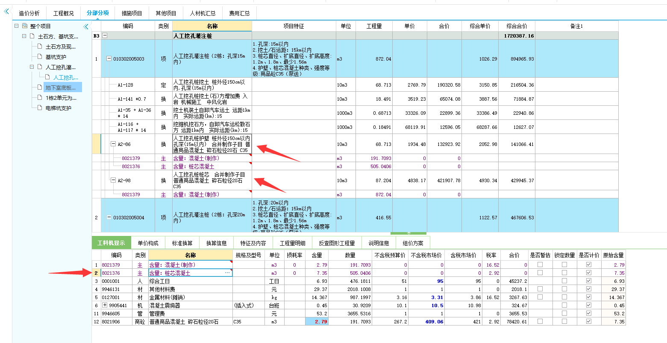Toggle 锁定数量 for 金属材料(摊销) row
This screenshot has width=667, height=343.
coord(564,297)
